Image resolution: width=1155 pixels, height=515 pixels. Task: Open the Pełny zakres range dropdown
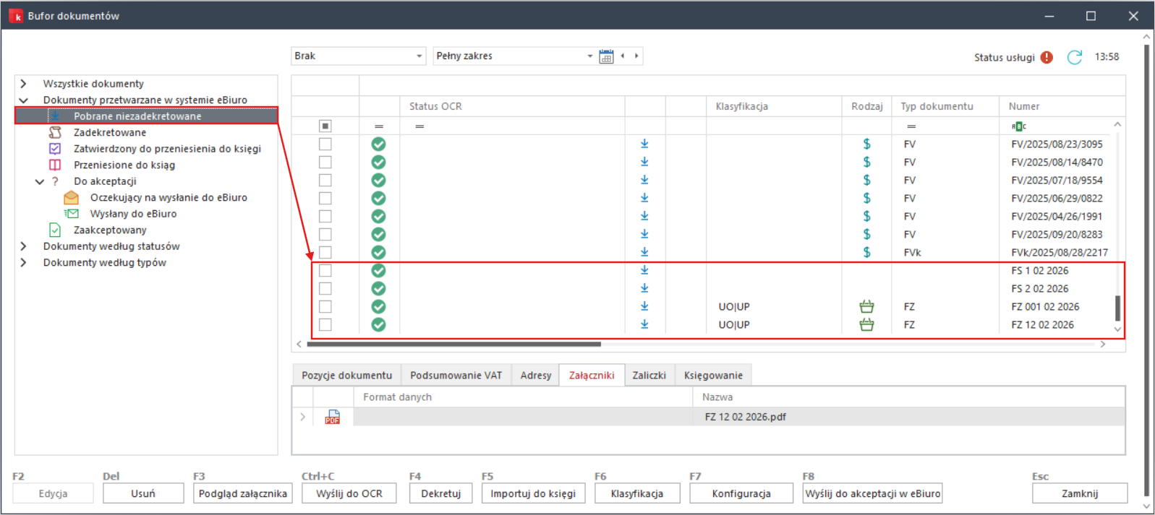click(589, 56)
